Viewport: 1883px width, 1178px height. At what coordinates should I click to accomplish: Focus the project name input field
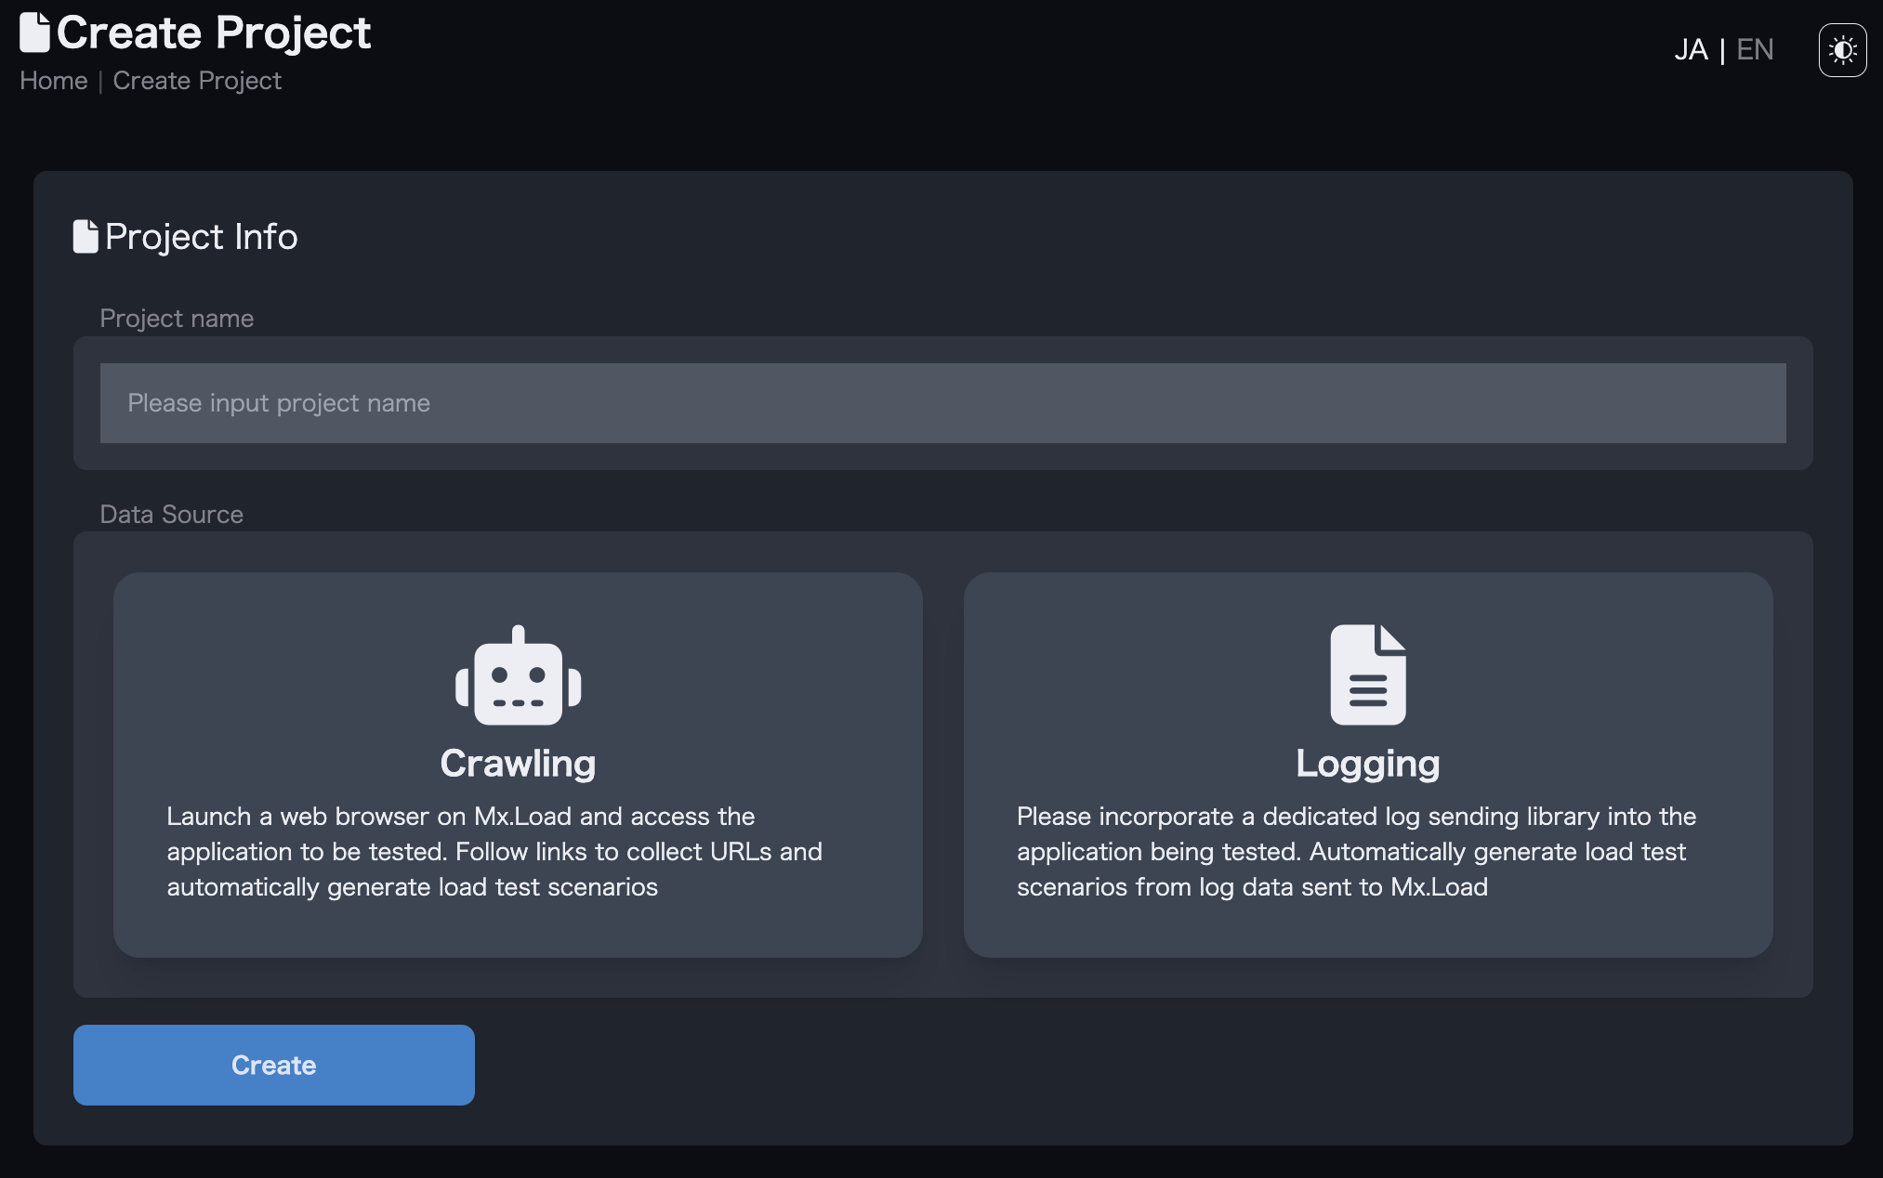click(x=942, y=403)
